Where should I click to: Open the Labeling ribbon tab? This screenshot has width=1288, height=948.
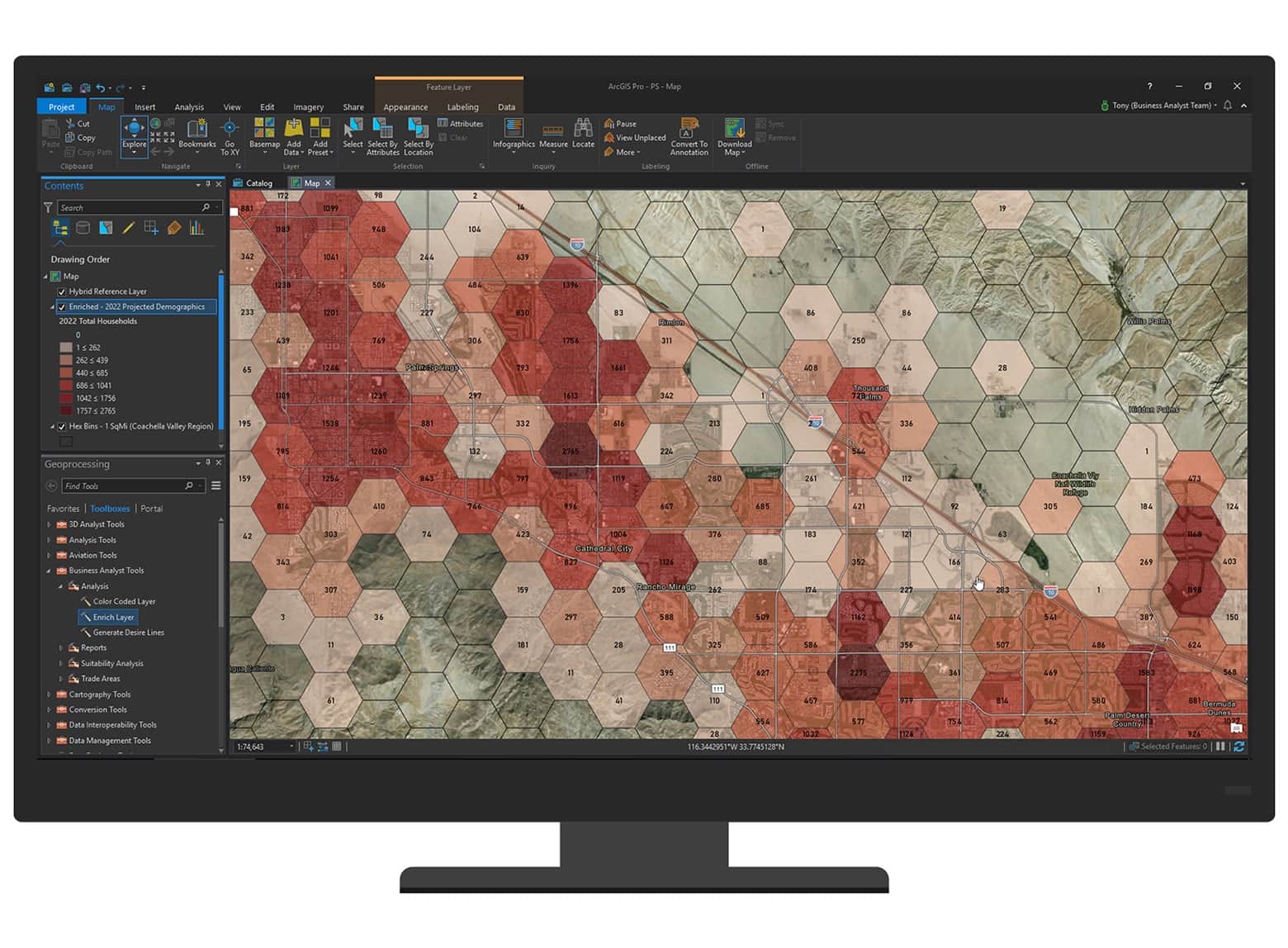click(x=462, y=107)
